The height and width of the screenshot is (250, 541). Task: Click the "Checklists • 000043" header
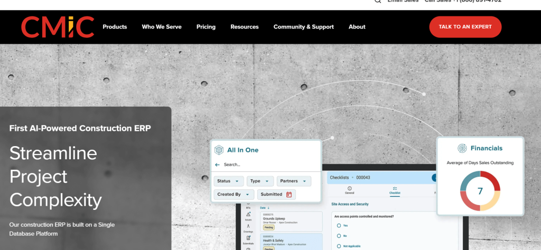(x=350, y=178)
